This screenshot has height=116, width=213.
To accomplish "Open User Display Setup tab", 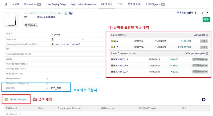I will [x=56, y=5].
